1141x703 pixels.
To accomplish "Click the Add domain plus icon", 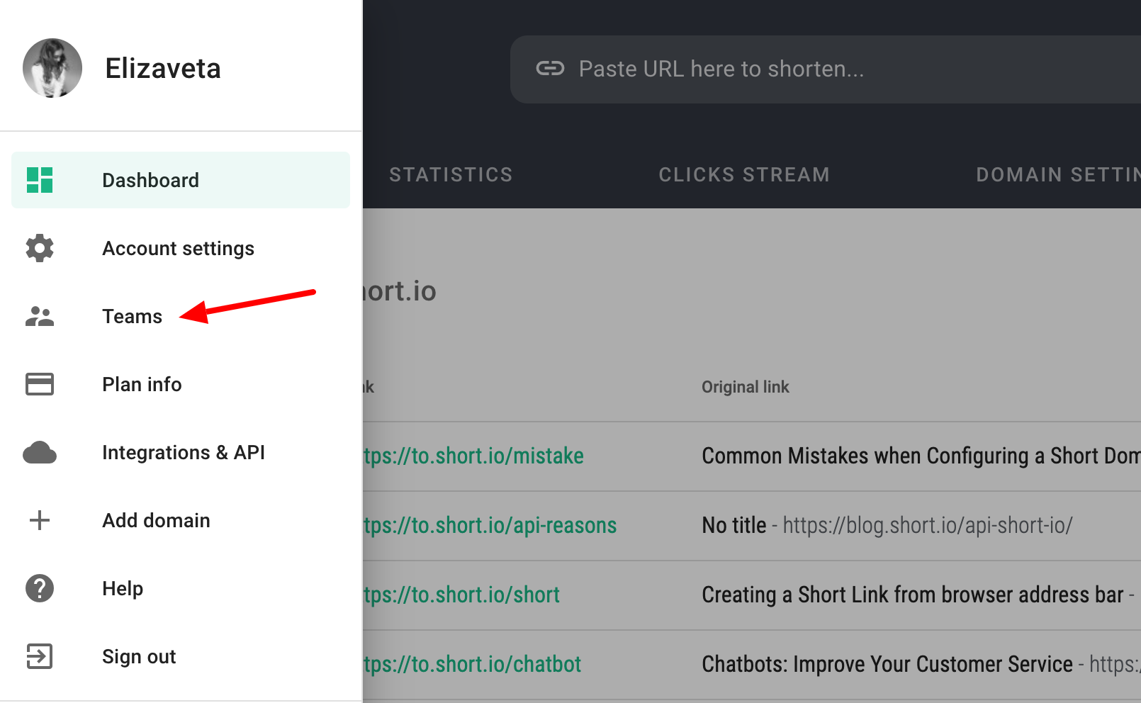I will (x=40, y=520).
